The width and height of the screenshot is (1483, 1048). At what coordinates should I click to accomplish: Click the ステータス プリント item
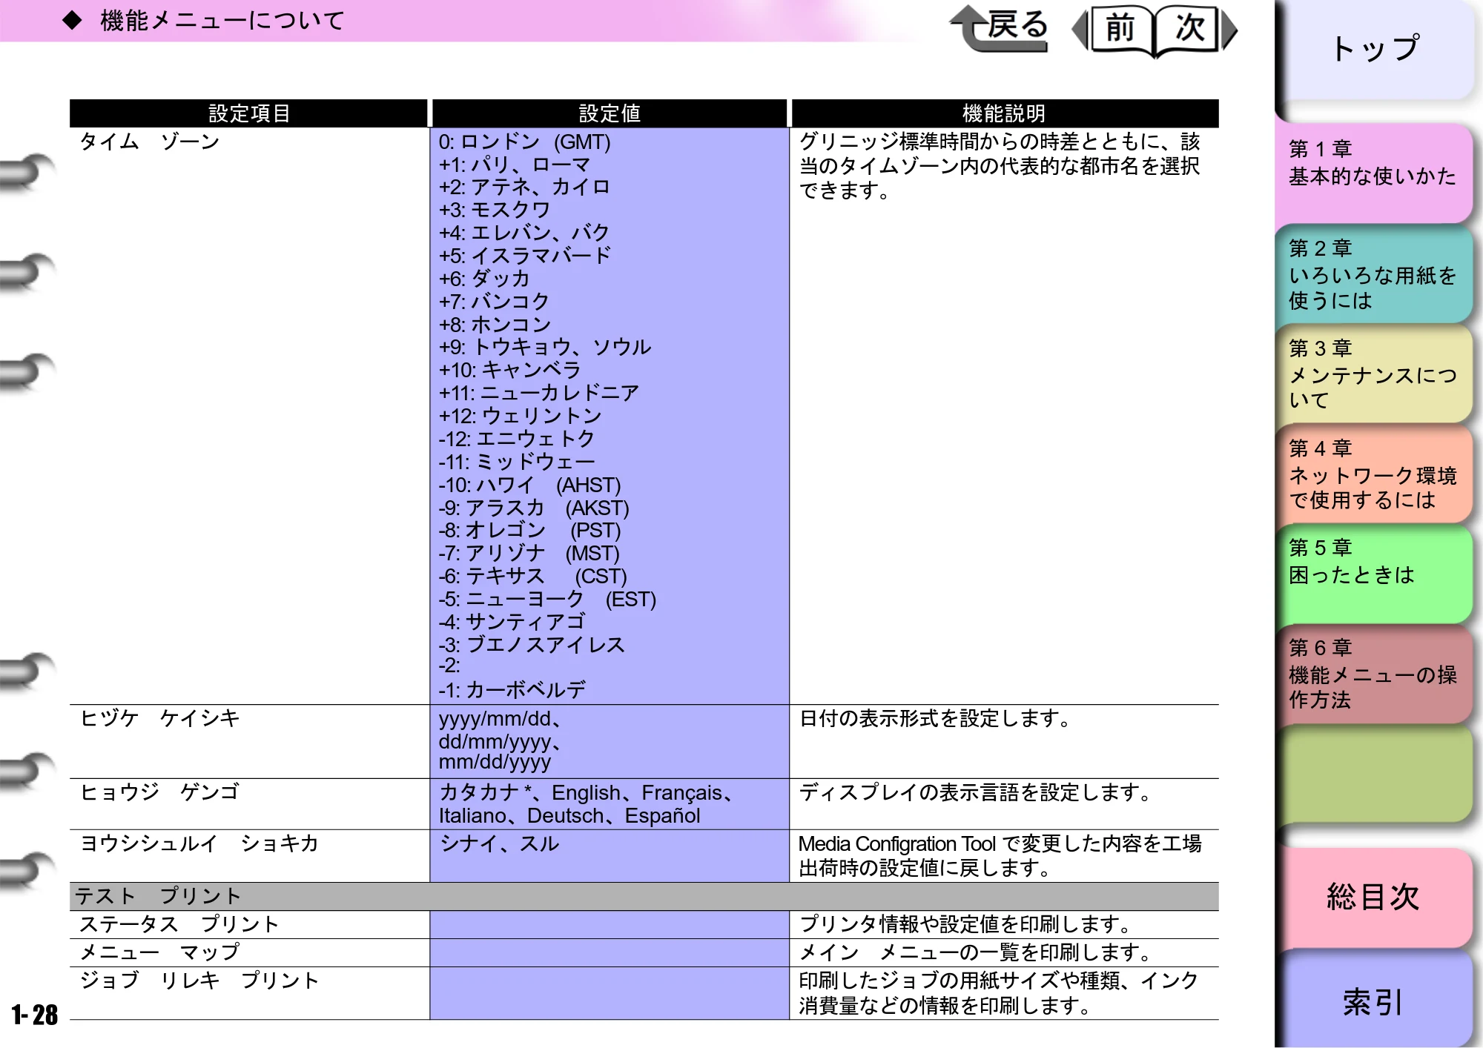tap(179, 924)
